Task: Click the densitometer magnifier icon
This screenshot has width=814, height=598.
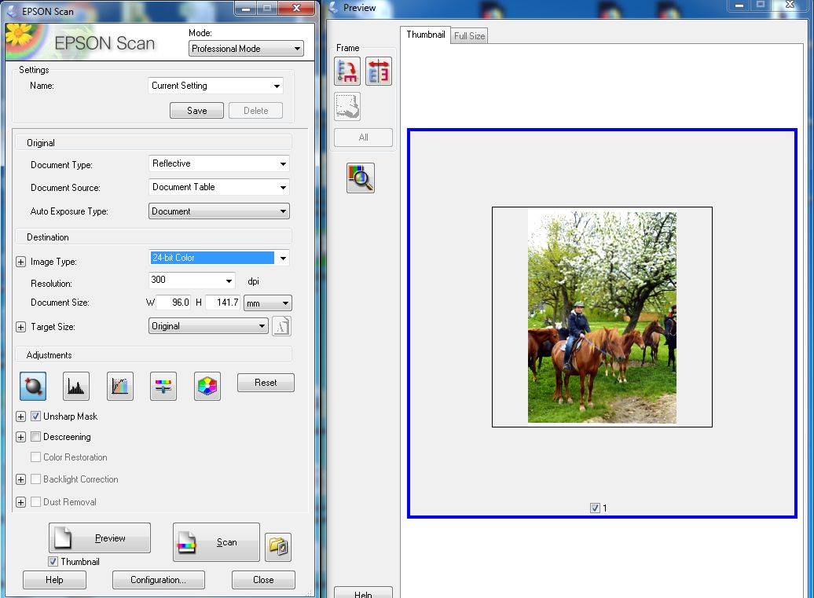Action: click(x=361, y=178)
